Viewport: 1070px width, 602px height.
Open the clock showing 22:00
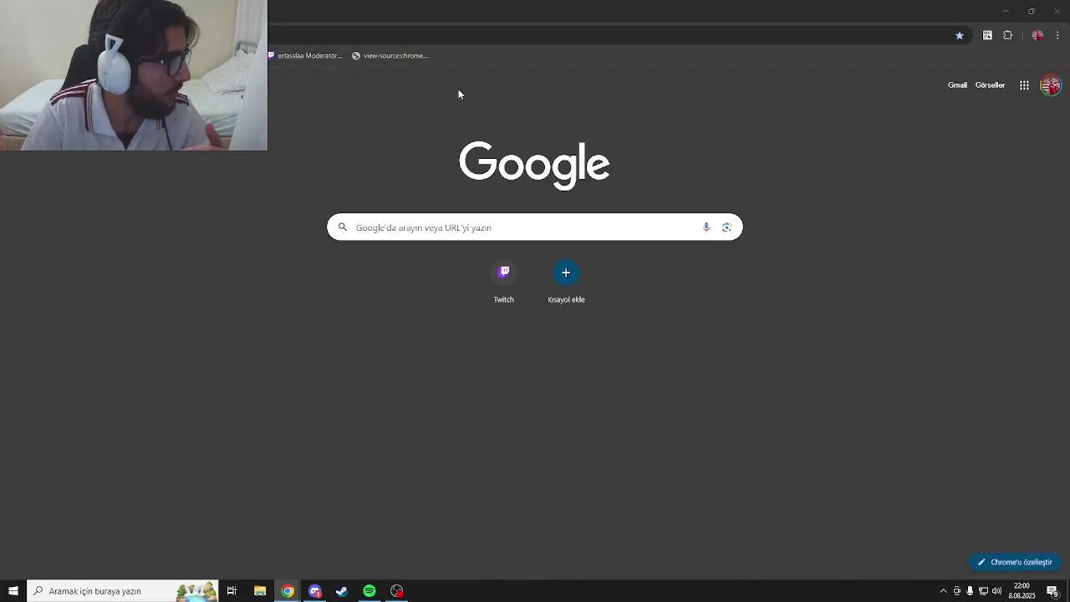coord(1022,591)
